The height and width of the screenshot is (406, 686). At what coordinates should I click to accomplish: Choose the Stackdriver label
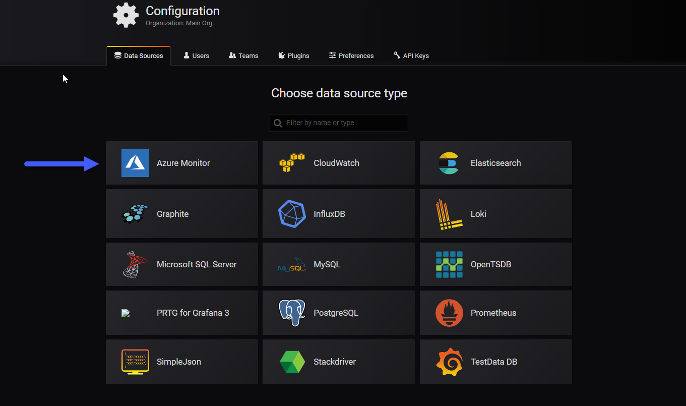(x=335, y=362)
